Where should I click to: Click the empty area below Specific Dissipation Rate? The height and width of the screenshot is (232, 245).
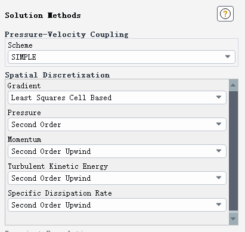point(117,218)
